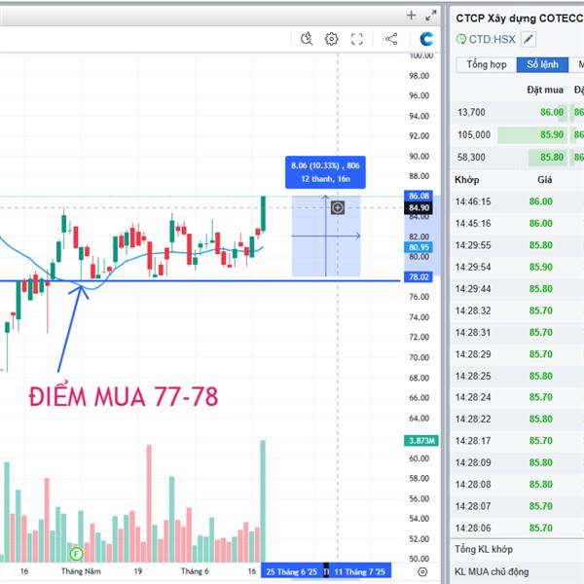The width and height of the screenshot is (584, 584).
Task: Click the KL MUA chủ động label
Action: (x=492, y=571)
